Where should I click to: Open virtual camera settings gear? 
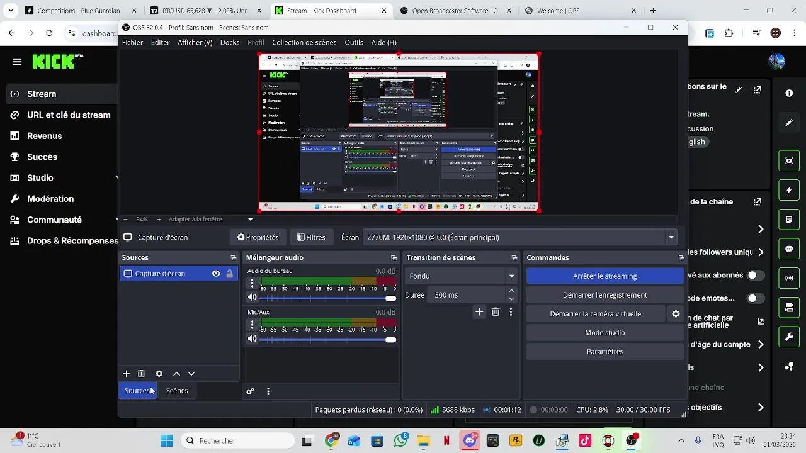tap(676, 314)
